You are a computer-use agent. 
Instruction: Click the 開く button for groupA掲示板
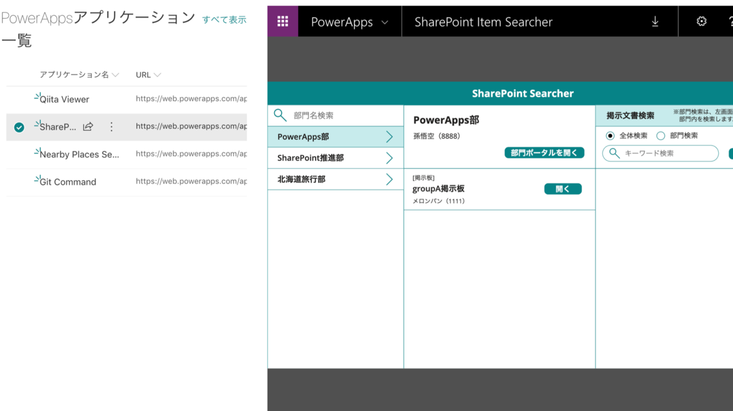coord(563,189)
